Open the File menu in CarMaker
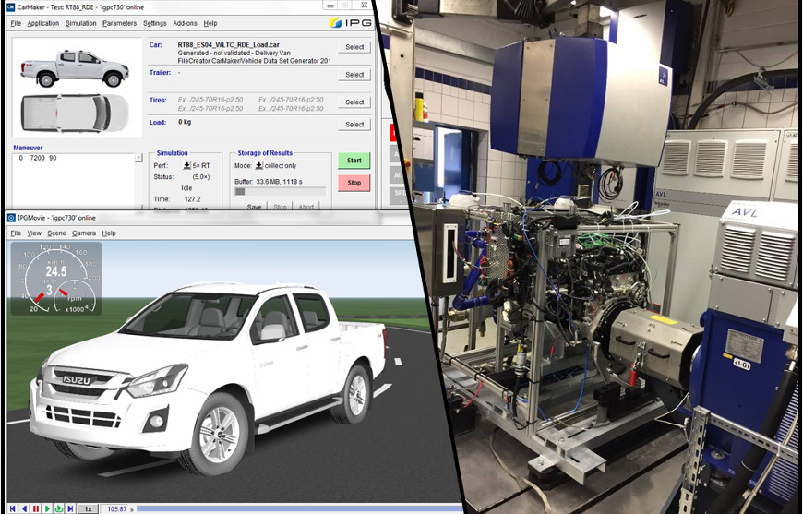This screenshot has height=514, width=803. pyautogui.click(x=16, y=24)
